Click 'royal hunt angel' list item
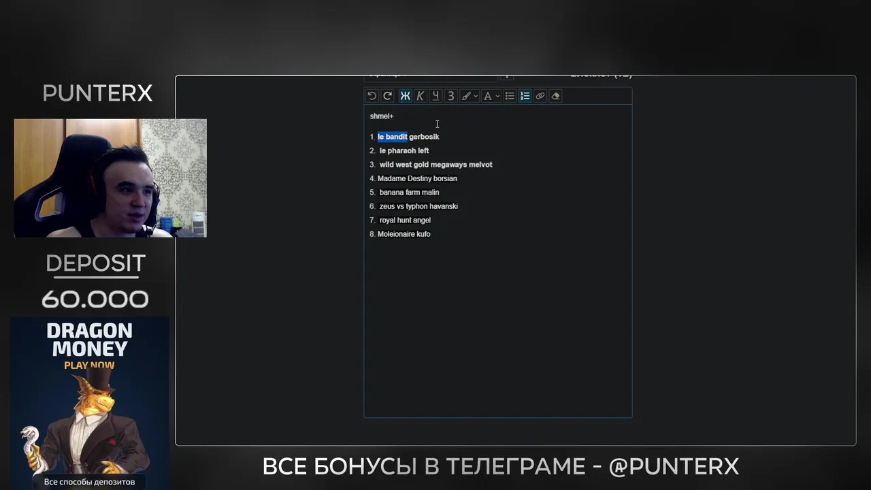 pyautogui.click(x=405, y=220)
